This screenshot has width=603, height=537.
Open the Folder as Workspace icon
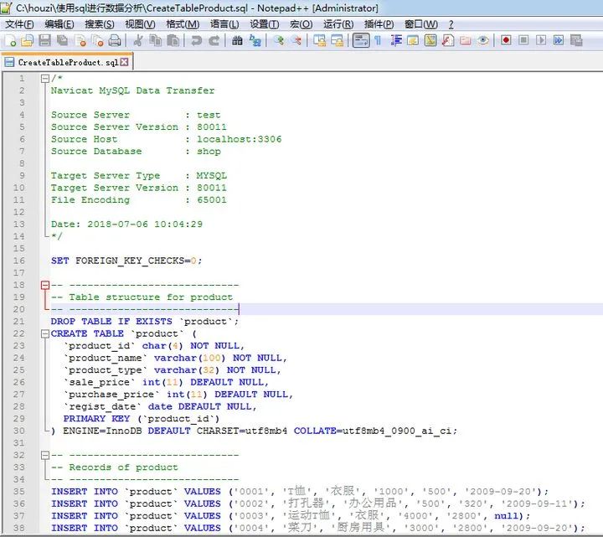(466, 40)
